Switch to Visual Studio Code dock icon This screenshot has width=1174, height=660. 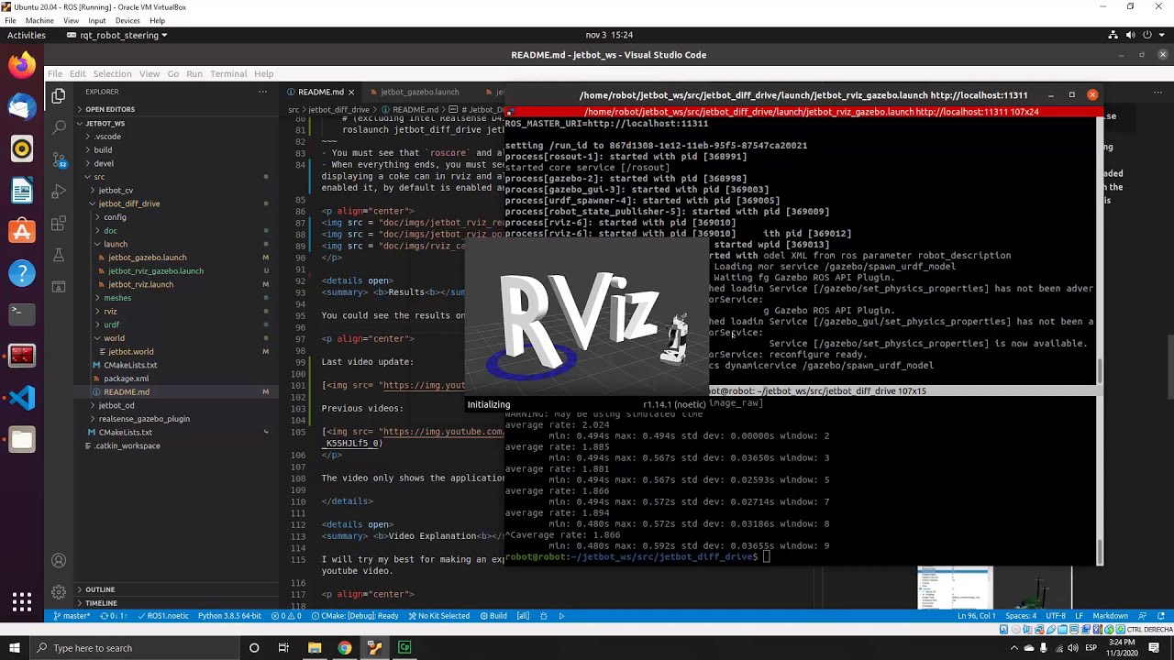pos(22,398)
